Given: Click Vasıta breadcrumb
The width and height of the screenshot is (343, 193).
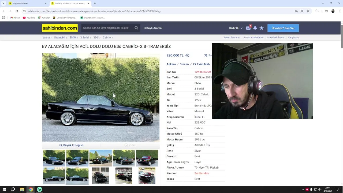Looking at the screenshot, I should pos(46,38).
